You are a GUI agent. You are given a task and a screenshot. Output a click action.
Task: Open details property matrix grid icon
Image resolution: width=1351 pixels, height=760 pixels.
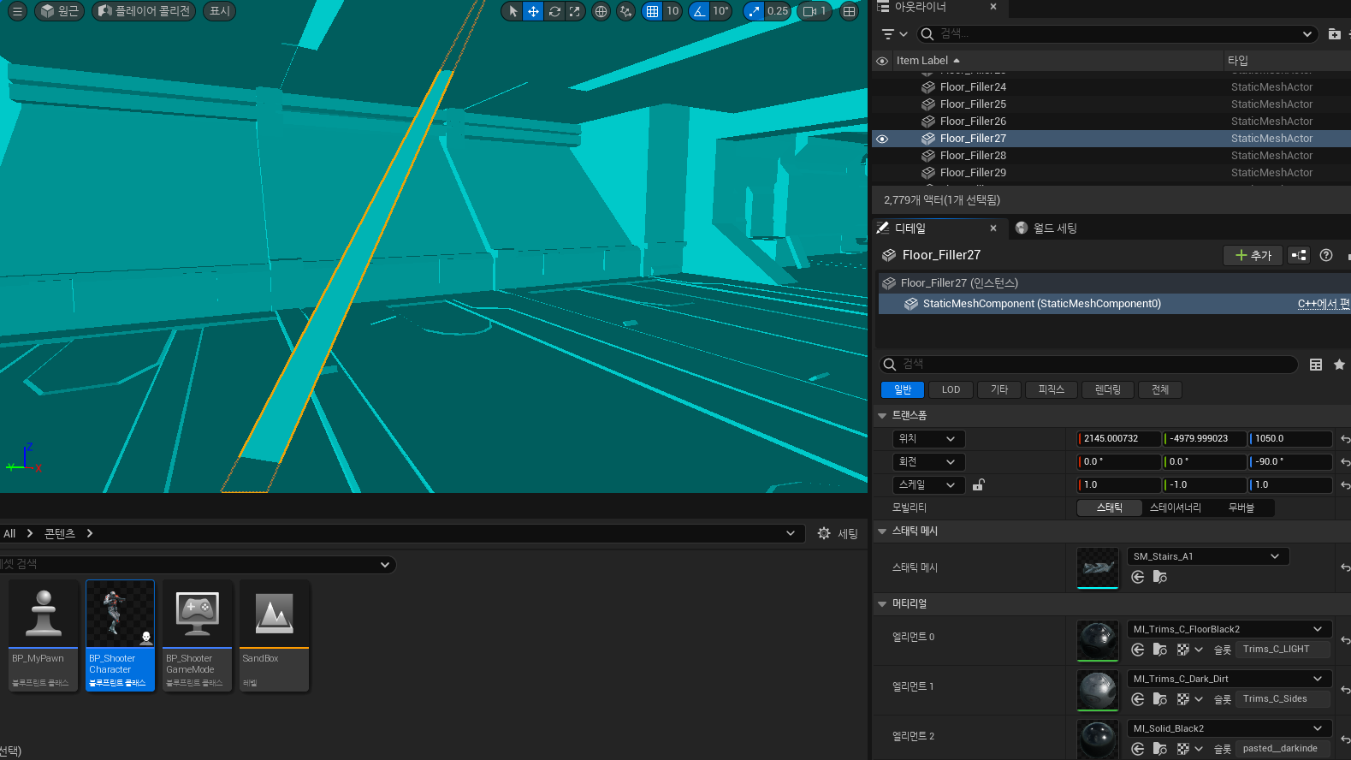[1316, 365]
